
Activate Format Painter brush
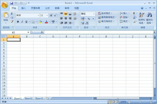[x=12, y=21]
